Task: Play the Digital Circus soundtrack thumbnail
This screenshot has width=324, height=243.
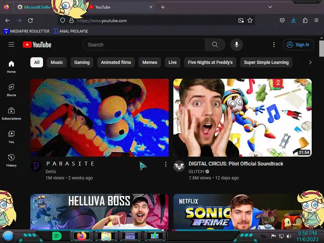Action: pos(242,118)
